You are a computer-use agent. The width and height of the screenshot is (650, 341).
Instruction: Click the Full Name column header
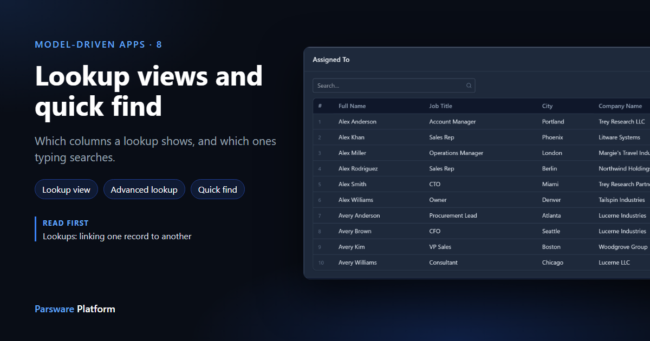[352, 106]
